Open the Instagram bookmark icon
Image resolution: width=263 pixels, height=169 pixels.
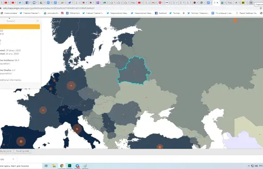tap(62, 13)
